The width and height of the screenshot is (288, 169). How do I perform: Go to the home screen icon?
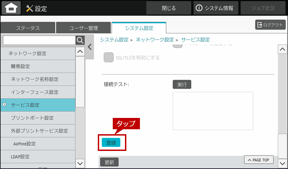coord(11,8)
